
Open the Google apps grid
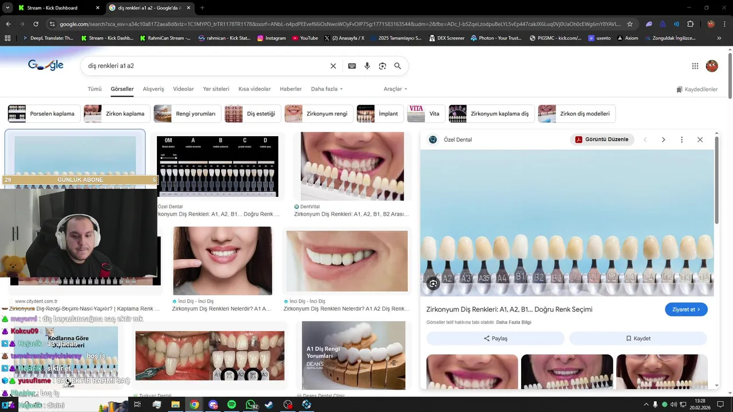(x=695, y=66)
